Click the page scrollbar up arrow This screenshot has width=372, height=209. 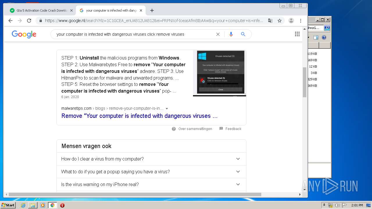pos(305,28)
